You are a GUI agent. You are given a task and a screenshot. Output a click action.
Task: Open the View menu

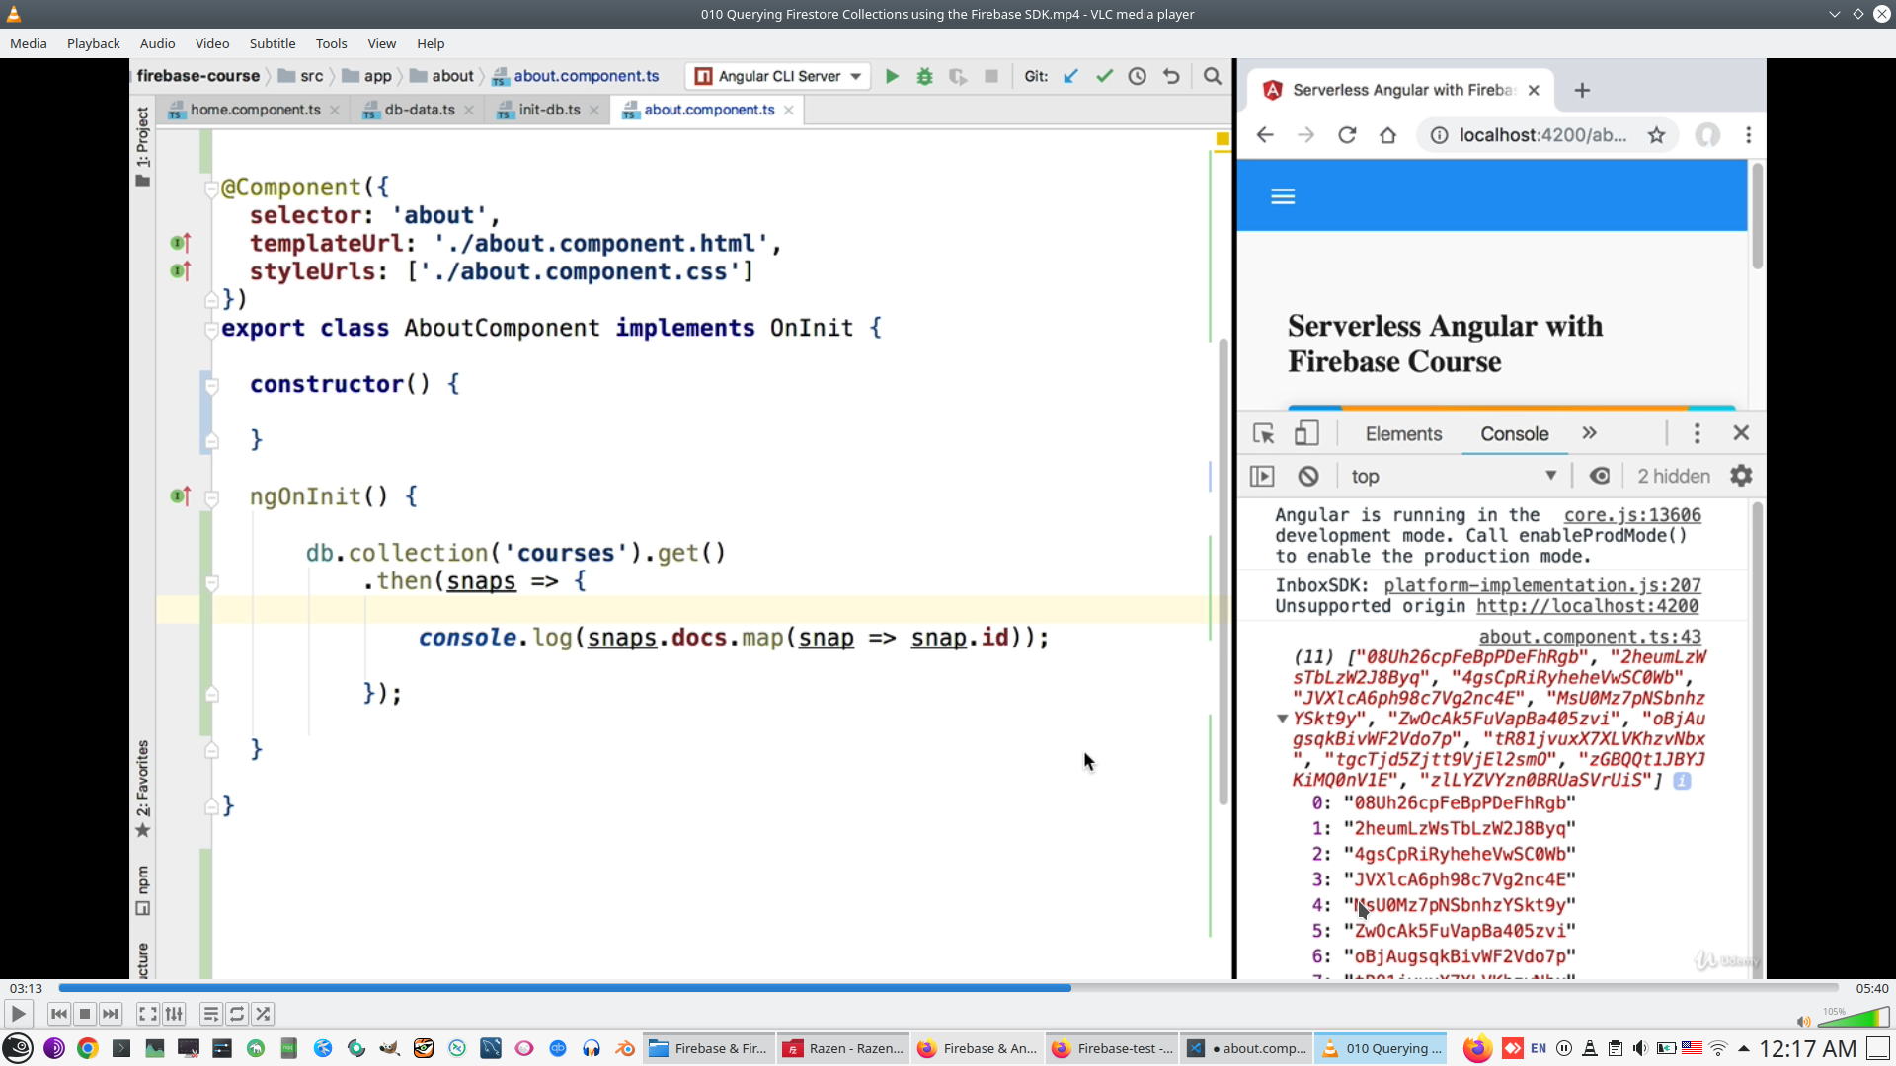tap(381, 43)
